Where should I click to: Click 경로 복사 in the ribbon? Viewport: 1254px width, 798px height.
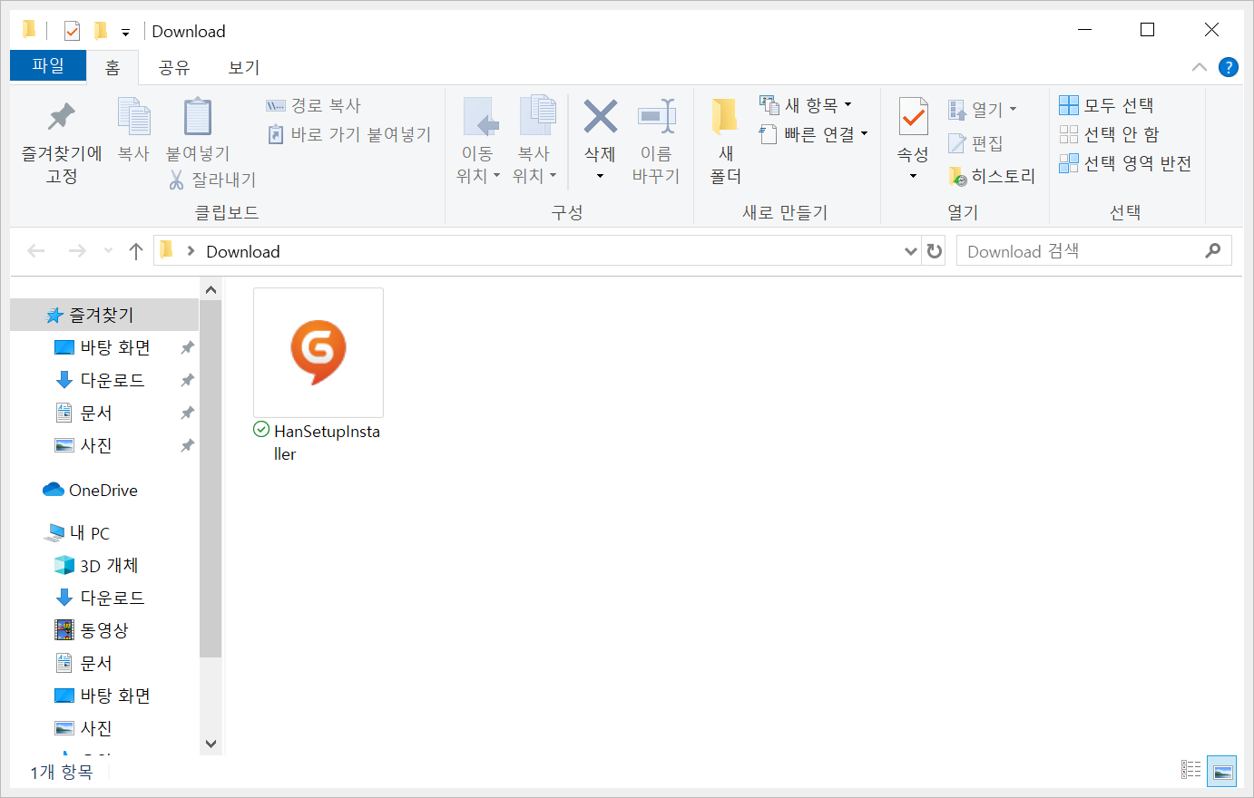314,106
